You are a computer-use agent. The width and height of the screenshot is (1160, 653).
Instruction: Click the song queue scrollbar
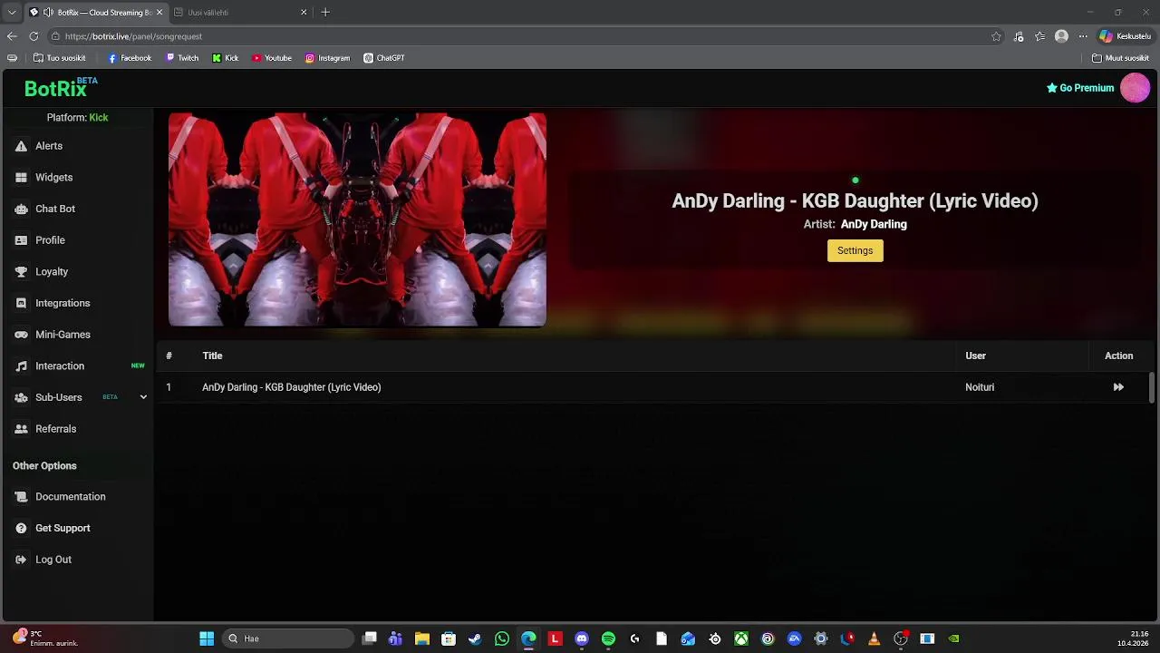click(1152, 388)
